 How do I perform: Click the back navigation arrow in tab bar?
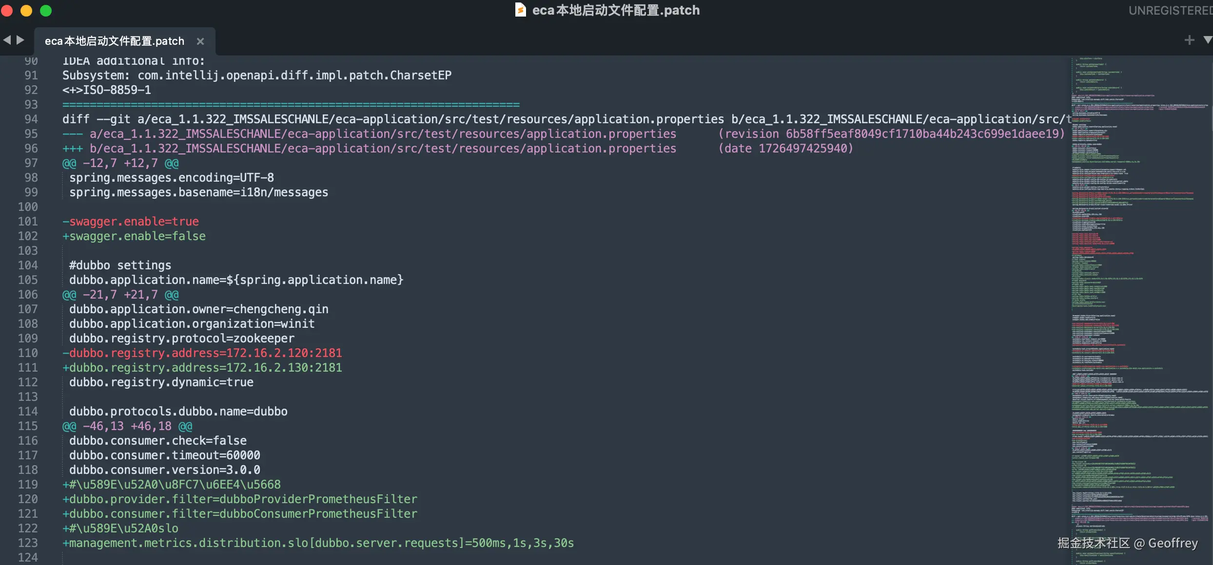(7, 40)
